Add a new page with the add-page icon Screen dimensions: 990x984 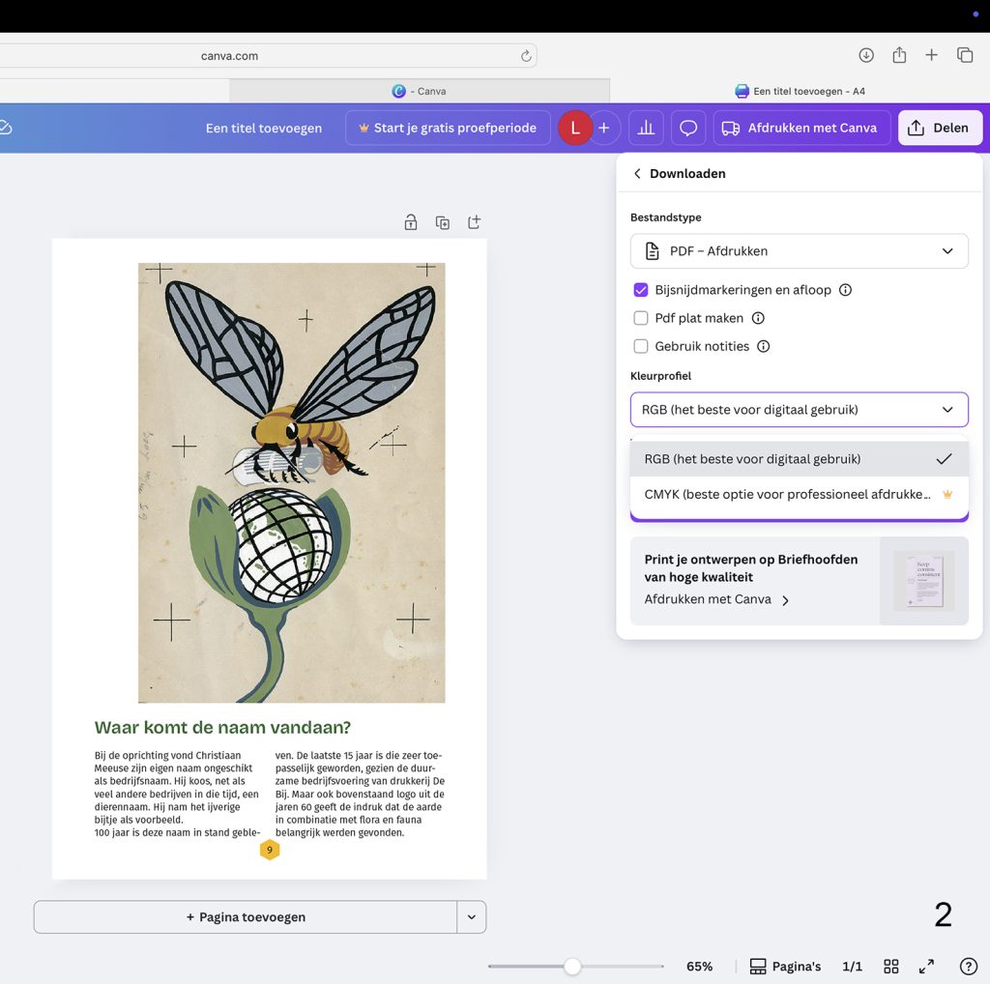[474, 221]
